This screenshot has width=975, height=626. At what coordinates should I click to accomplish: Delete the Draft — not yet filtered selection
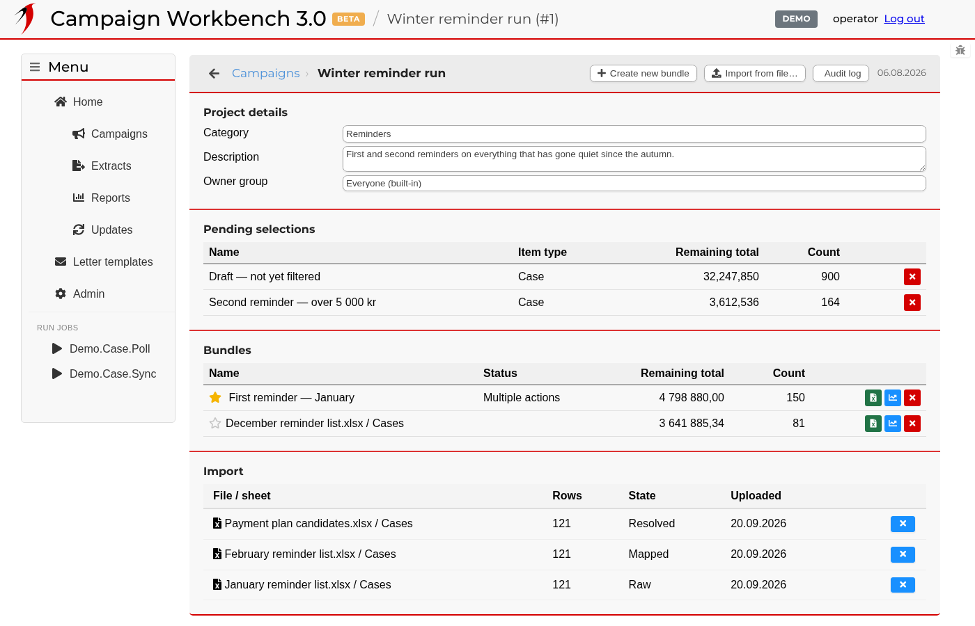(x=912, y=277)
